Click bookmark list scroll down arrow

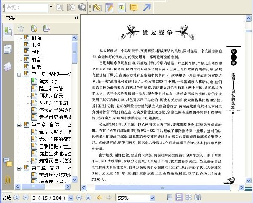[x=74, y=179]
